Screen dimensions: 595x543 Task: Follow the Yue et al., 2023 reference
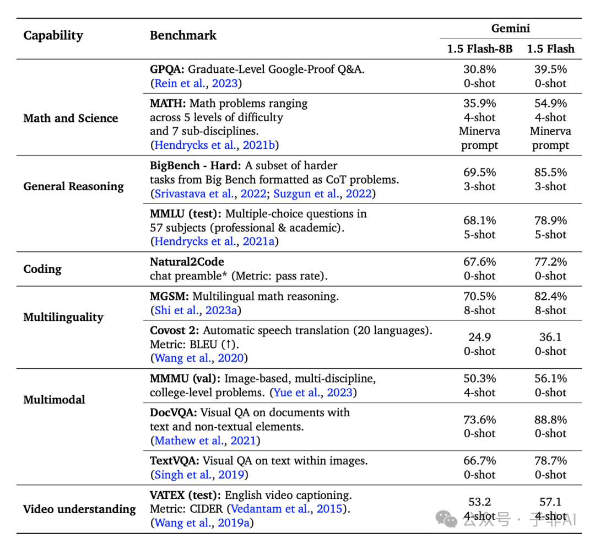(313, 393)
